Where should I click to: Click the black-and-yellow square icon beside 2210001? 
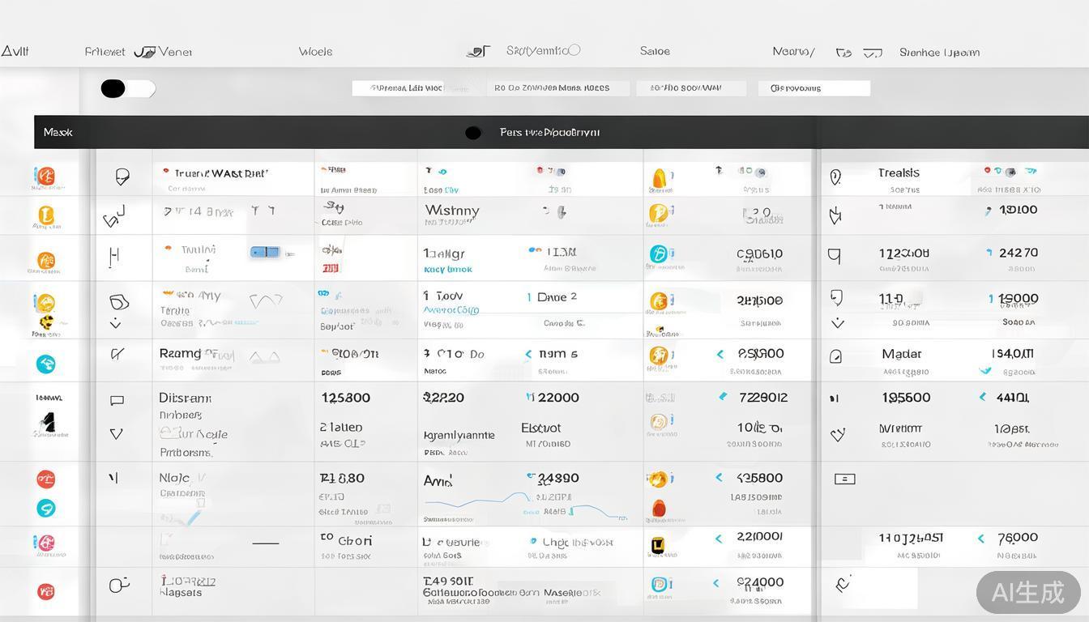(658, 546)
